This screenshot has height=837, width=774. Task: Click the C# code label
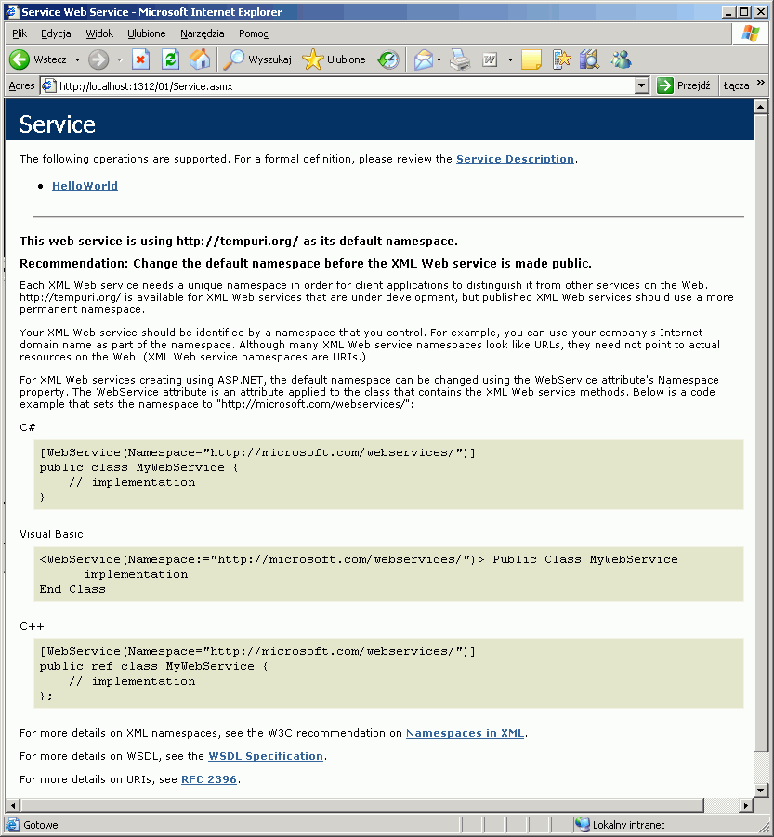tap(27, 427)
